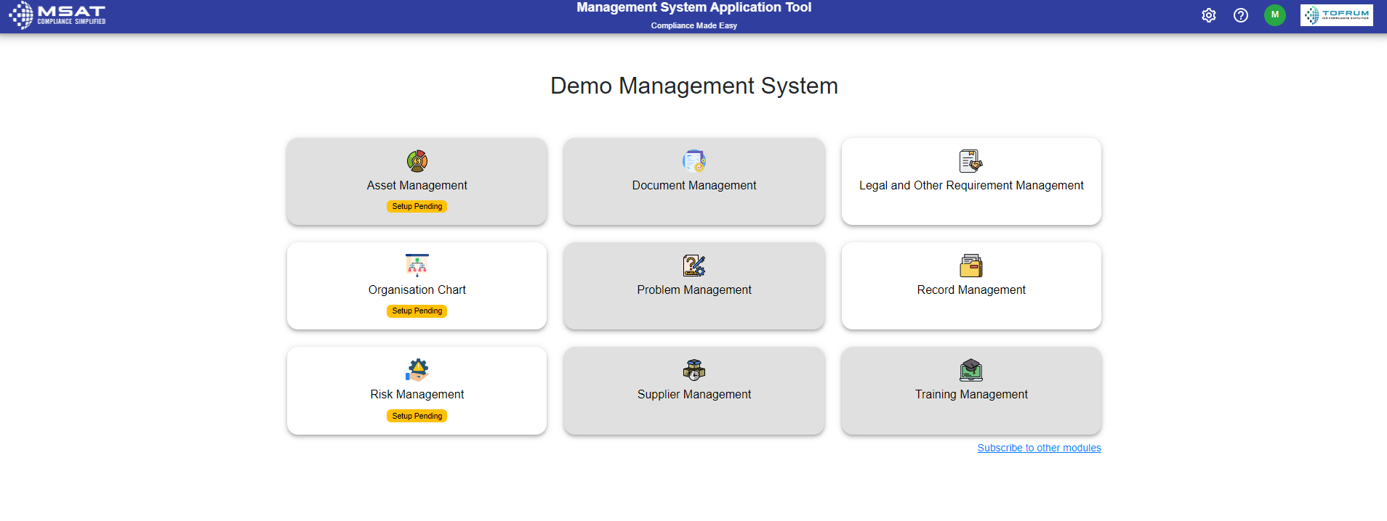Open the green M user avatar
Viewport: 1387px width, 521px height.
pyautogui.click(x=1274, y=15)
